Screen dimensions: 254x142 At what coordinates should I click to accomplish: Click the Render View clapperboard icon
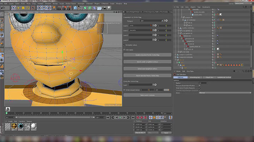click(59, 8)
